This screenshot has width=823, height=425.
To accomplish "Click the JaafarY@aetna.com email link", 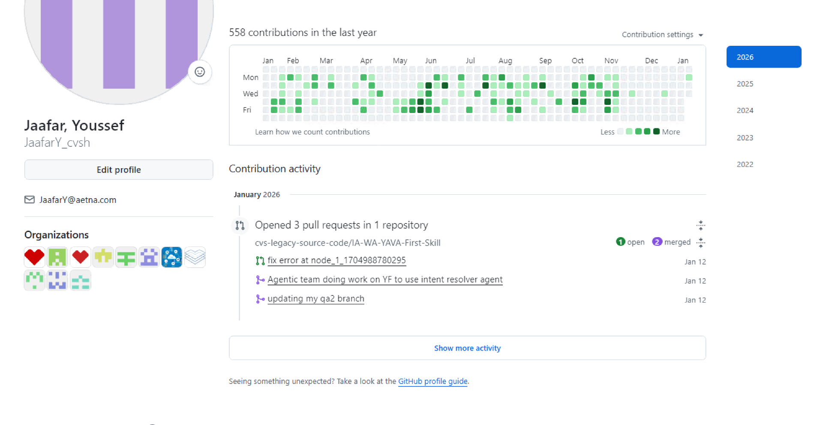I will pos(78,200).
